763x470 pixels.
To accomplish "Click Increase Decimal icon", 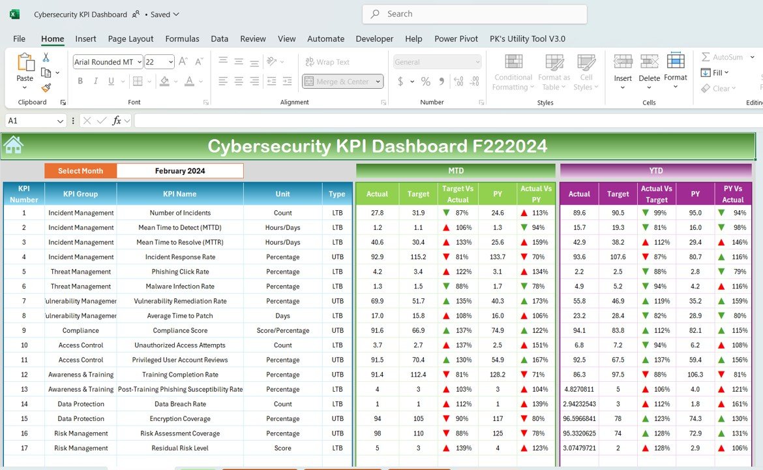I will (458, 82).
